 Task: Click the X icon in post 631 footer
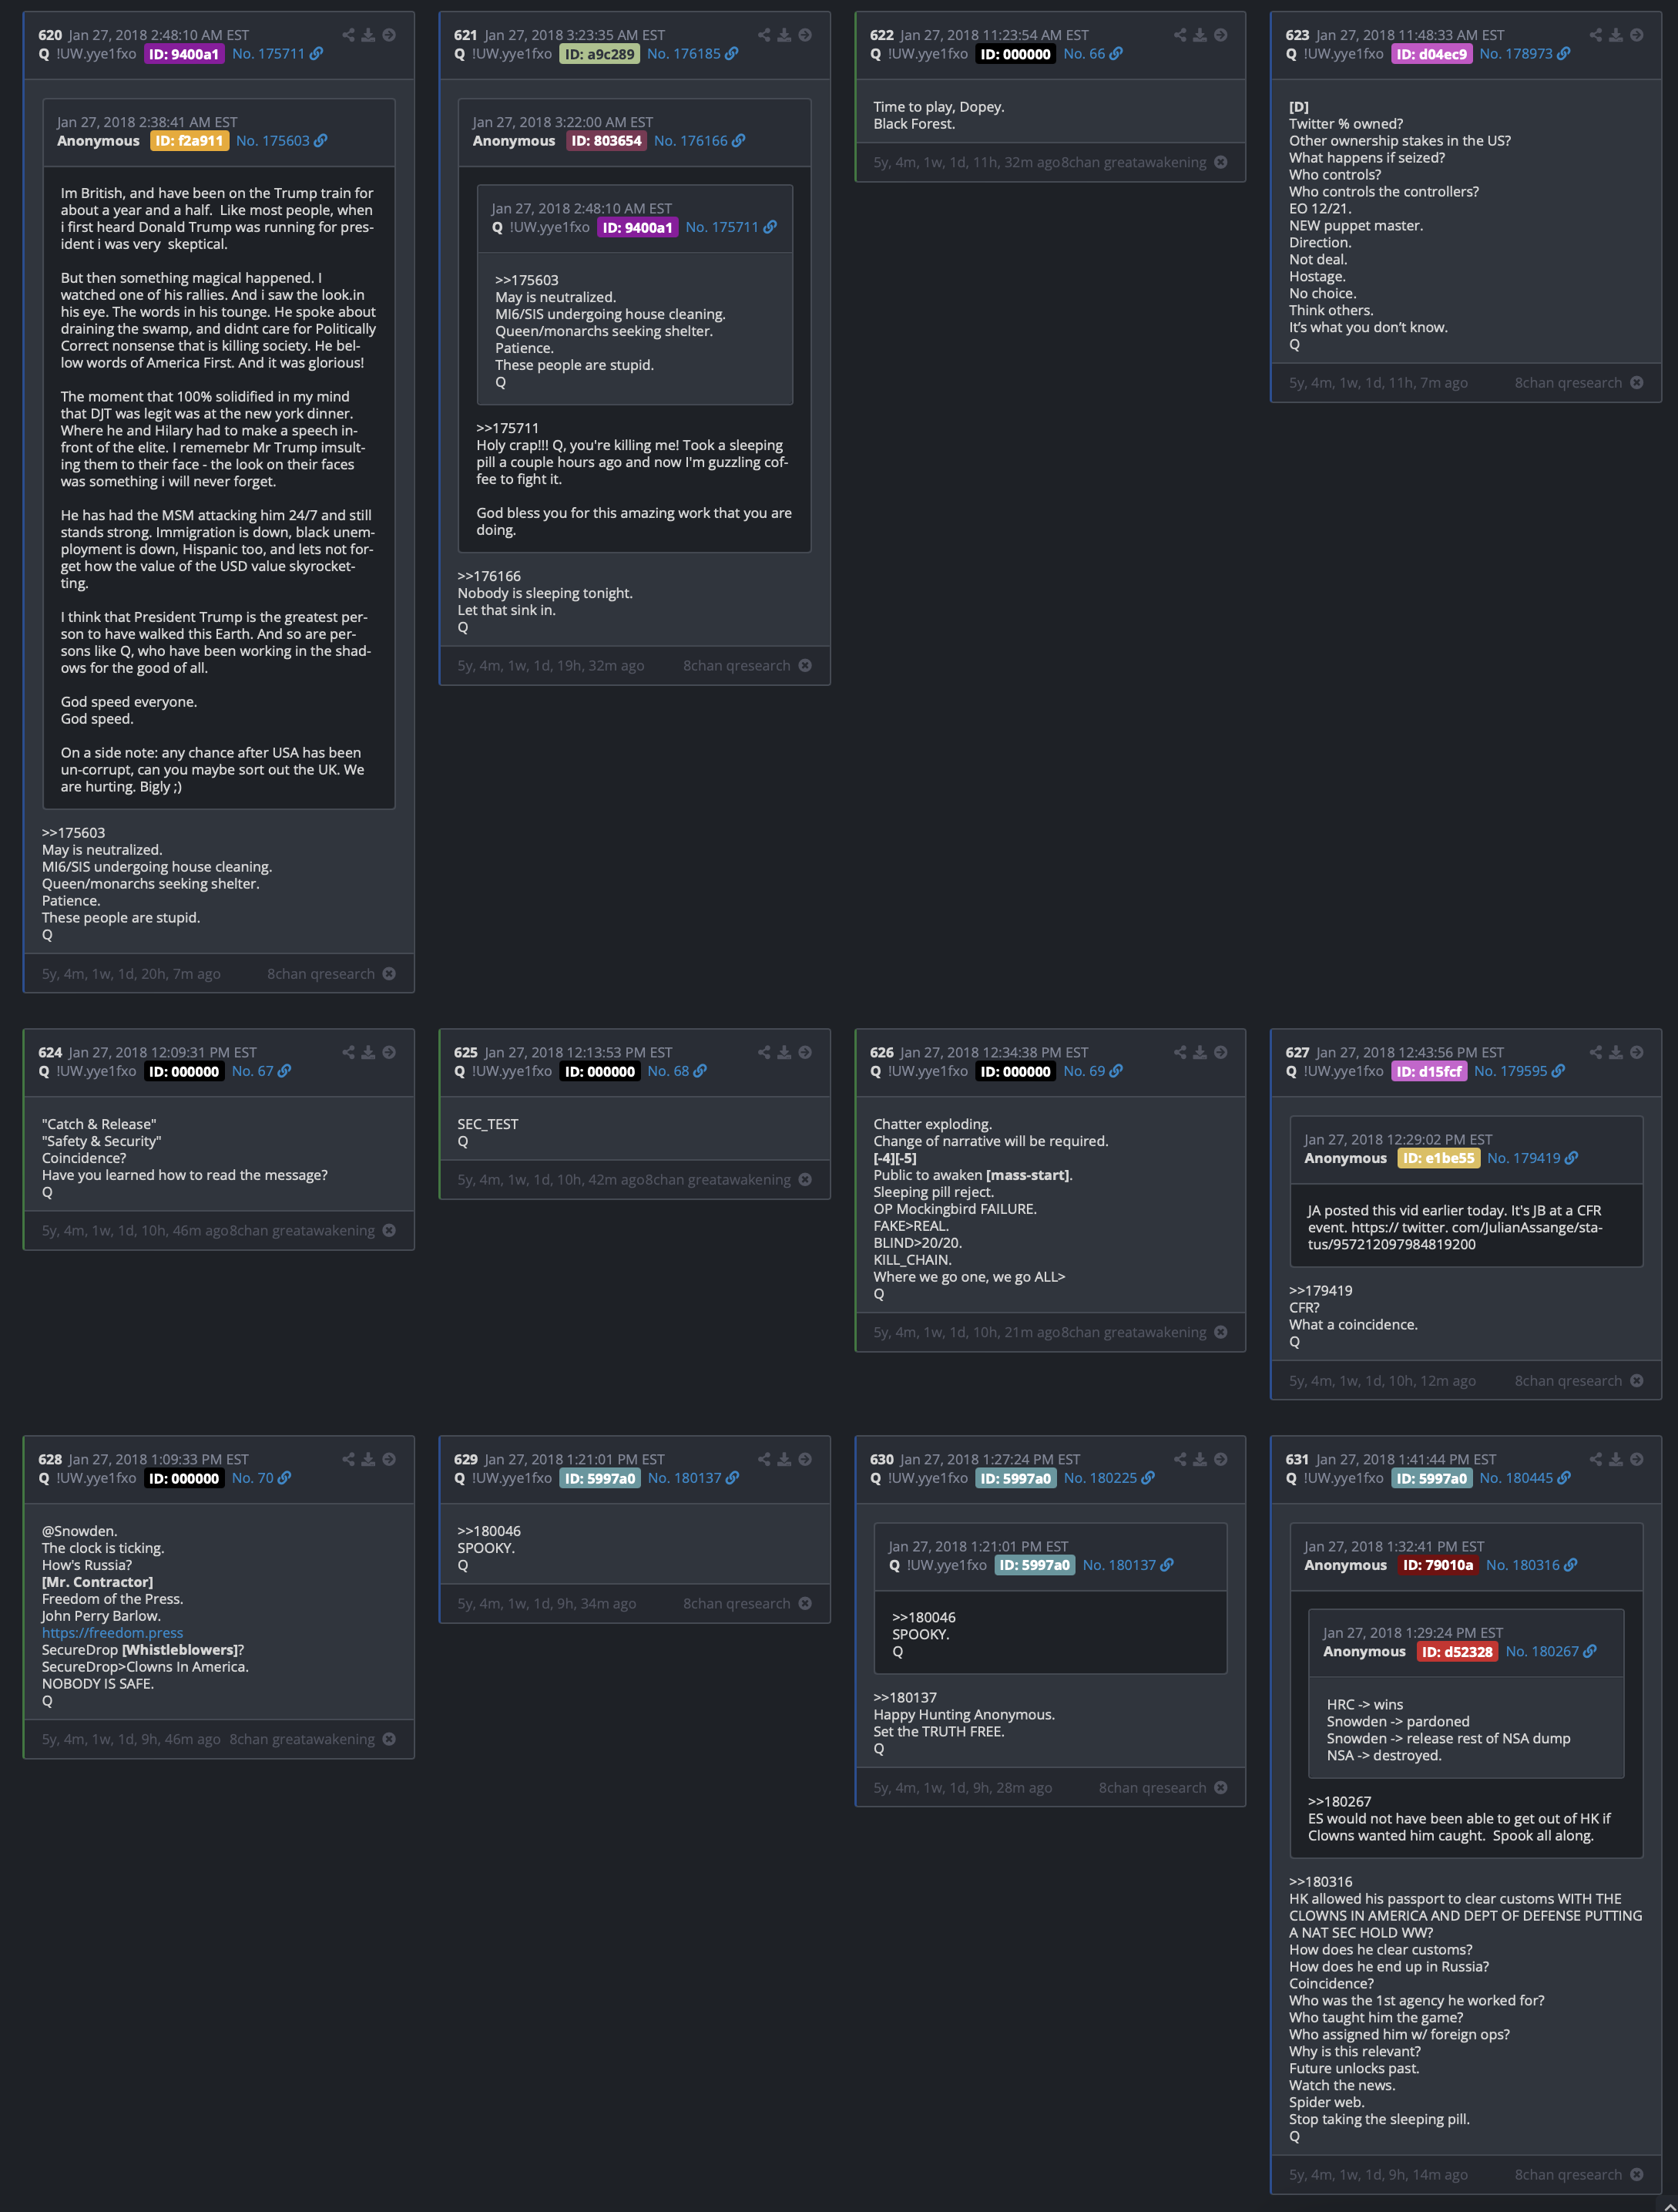(x=1637, y=2174)
